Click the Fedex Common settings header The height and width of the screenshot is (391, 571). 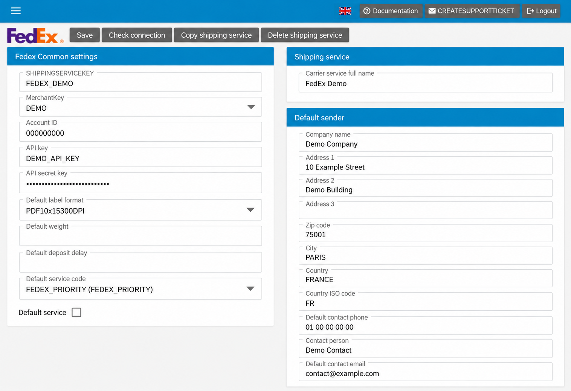pyautogui.click(x=140, y=57)
